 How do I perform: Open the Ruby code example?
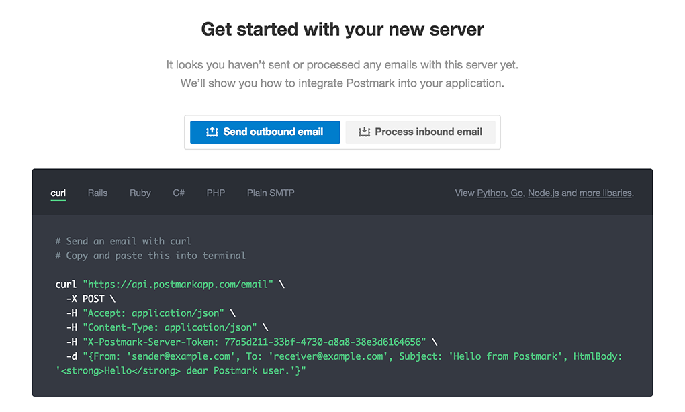click(140, 193)
